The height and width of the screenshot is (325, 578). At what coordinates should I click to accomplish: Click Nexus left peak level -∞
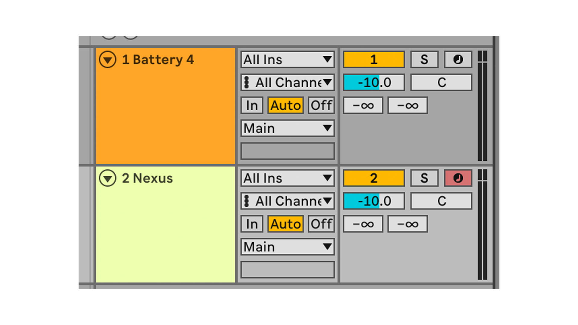[x=363, y=224]
